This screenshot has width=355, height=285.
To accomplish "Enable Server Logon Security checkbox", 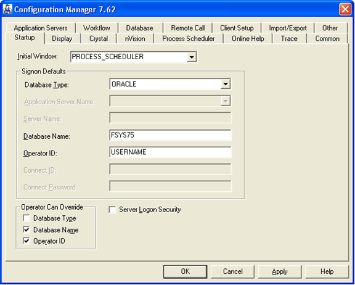I will [x=112, y=210].
